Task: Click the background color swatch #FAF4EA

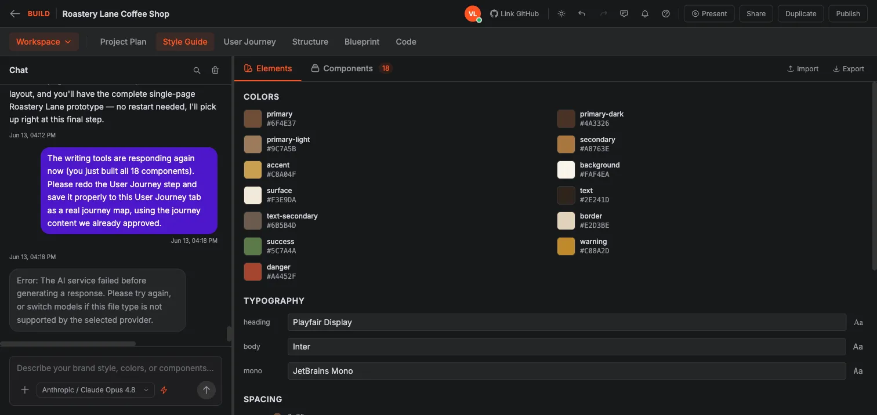Action: pos(566,170)
